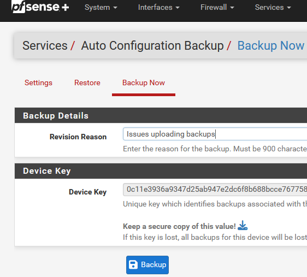Switch to the Restore tab
Screen dimensions: 307x277
tap(87, 82)
